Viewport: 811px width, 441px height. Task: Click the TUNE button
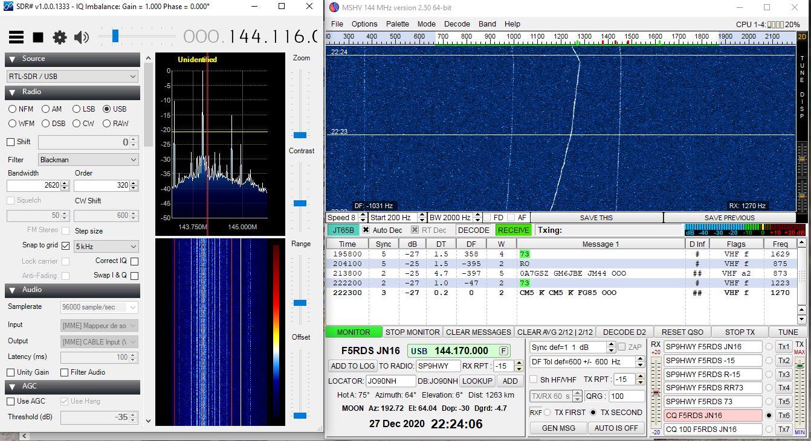(788, 332)
